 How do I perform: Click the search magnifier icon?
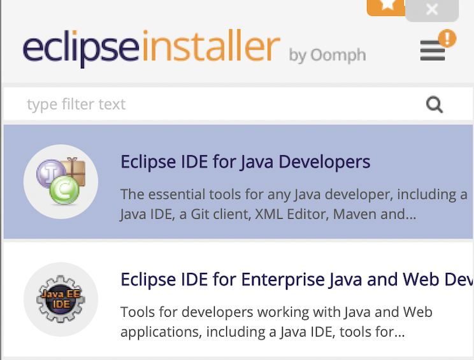tap(434, 104)
